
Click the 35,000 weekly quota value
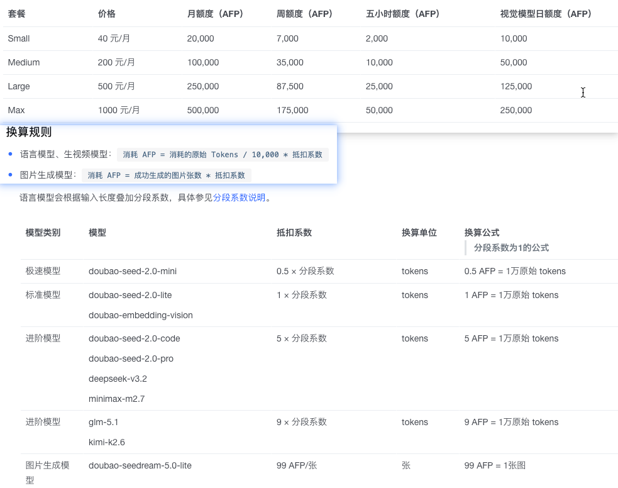tap(290, 62)
